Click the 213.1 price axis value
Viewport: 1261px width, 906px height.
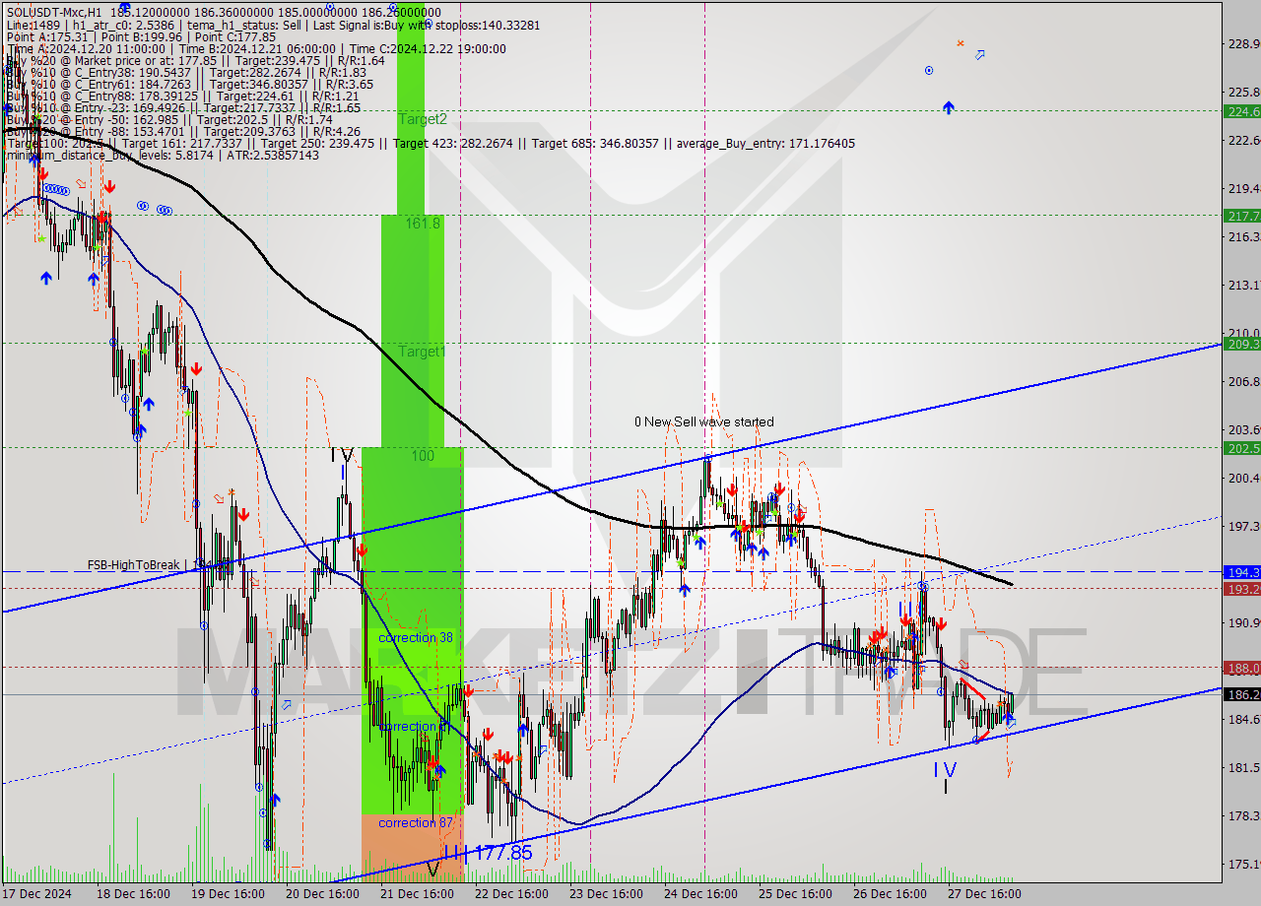click(x=1243, y=285)
